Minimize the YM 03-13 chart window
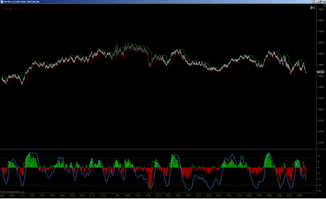The width and height of the screenshot is (326, 199). point(317,2)
